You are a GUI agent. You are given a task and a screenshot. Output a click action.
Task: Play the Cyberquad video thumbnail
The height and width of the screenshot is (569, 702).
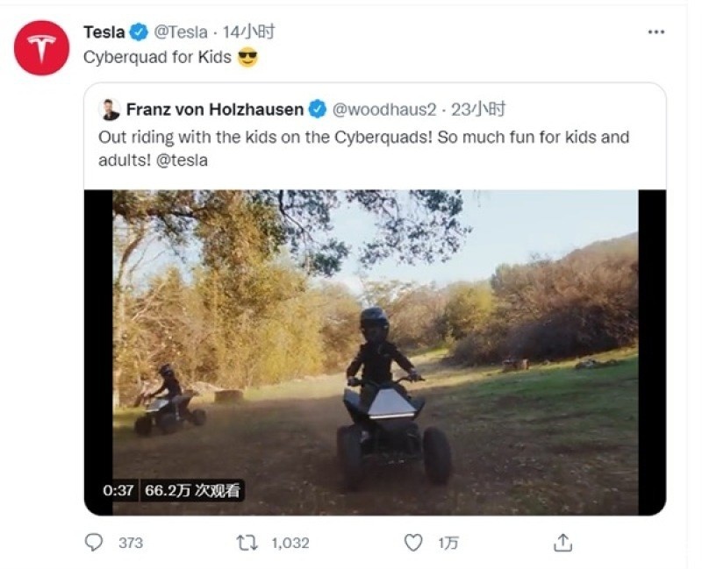[x=376, y=352]
